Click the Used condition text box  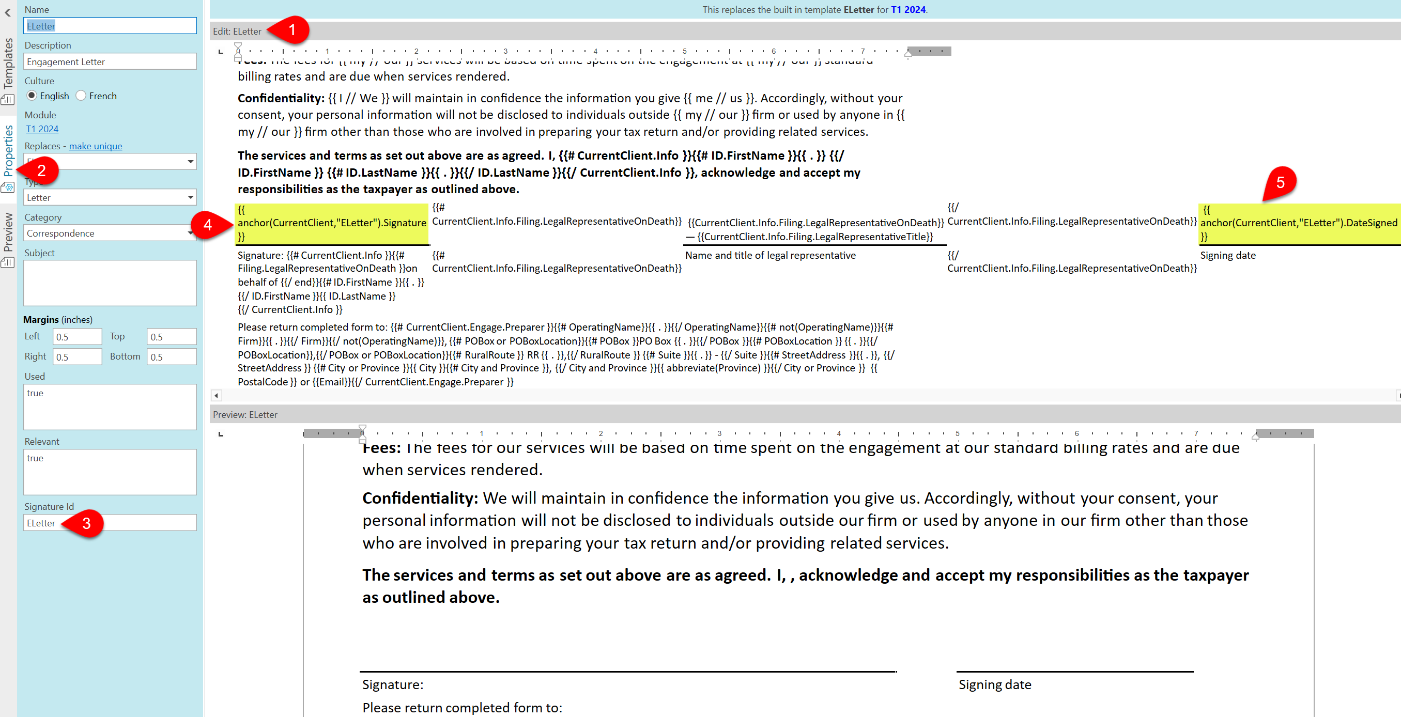110,407
